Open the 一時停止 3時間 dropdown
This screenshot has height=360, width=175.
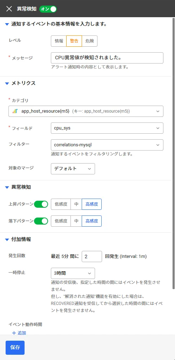(73, 273)
